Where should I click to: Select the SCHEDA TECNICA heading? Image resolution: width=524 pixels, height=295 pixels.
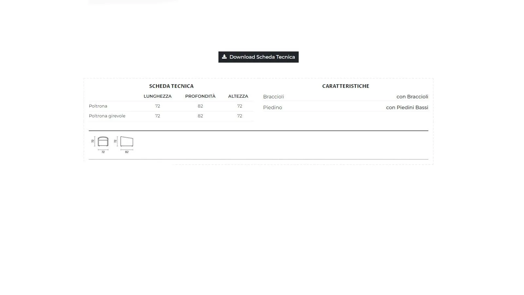coord(171,86)
